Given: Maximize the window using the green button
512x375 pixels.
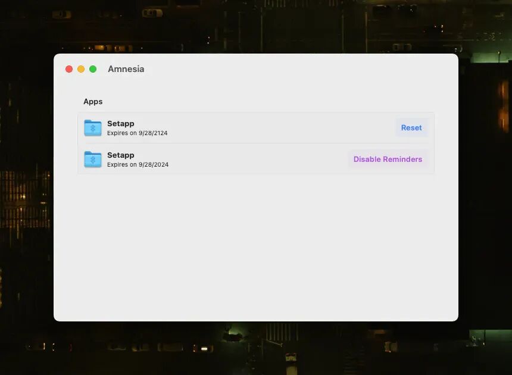Looking at the screenshot, I should click(x=93, y=69).
